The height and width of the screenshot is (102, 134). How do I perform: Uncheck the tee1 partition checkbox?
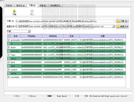[x=9, y=62]
